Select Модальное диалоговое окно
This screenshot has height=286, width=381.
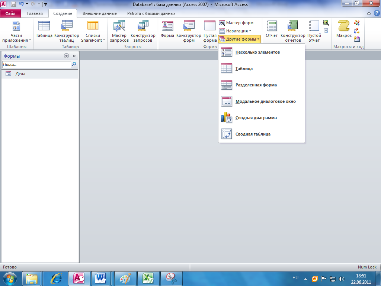[262, 101]
